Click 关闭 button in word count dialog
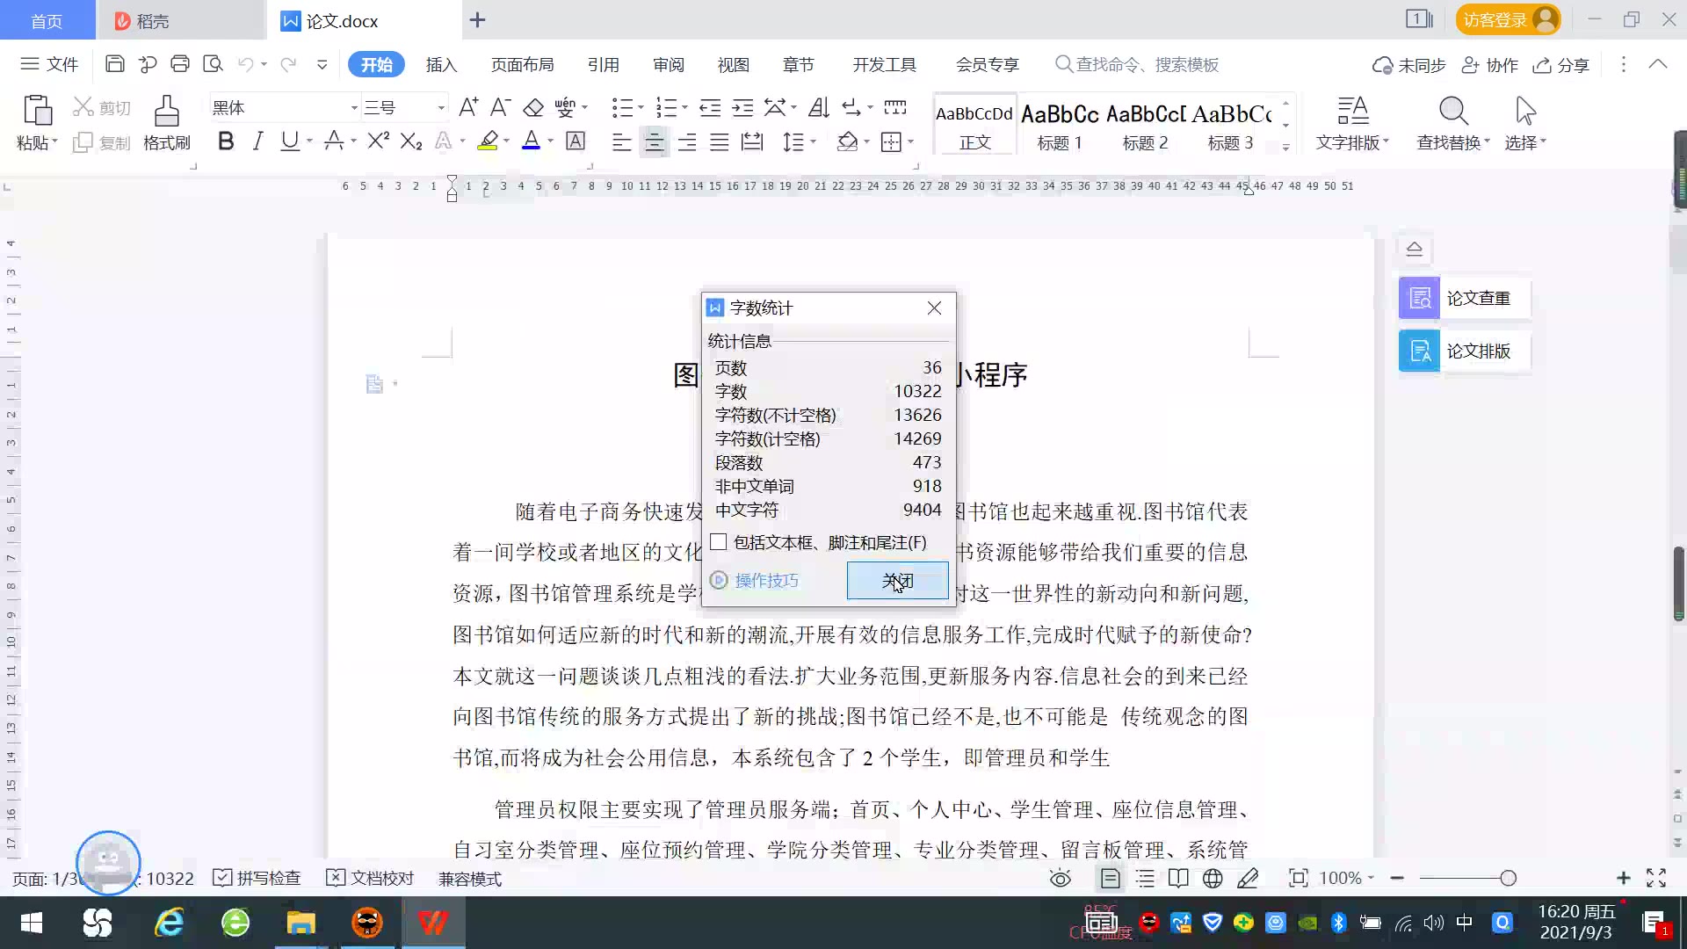Screen dimensions: 1687x949 pos(897,581)
